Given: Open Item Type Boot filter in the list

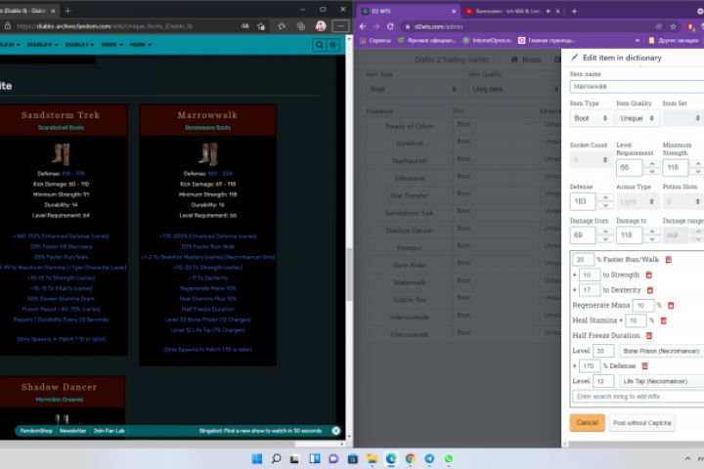Looking at the screenshot, I should [413, 89].
